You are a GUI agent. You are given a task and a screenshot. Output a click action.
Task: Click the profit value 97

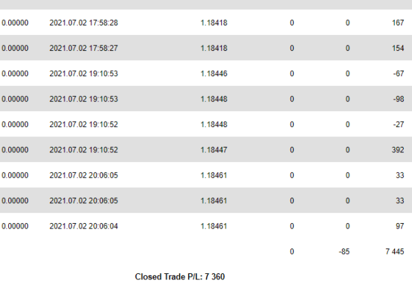(x=400, y=226)
